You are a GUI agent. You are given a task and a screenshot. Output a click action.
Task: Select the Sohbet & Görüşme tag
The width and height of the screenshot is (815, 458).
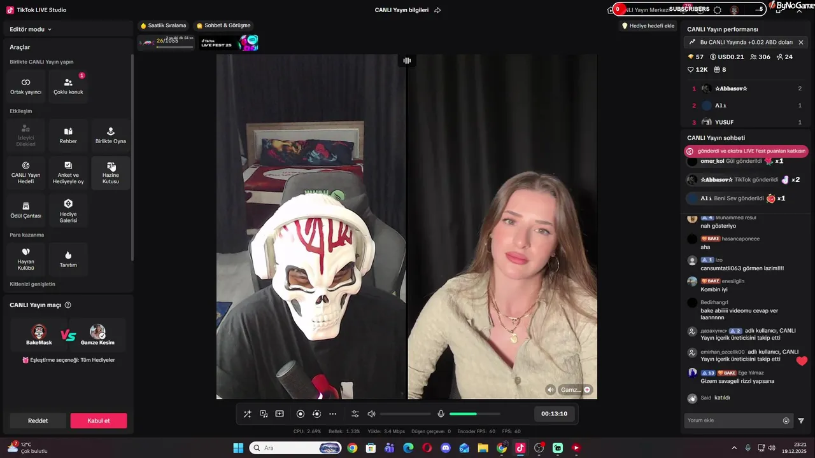[223, 25]
